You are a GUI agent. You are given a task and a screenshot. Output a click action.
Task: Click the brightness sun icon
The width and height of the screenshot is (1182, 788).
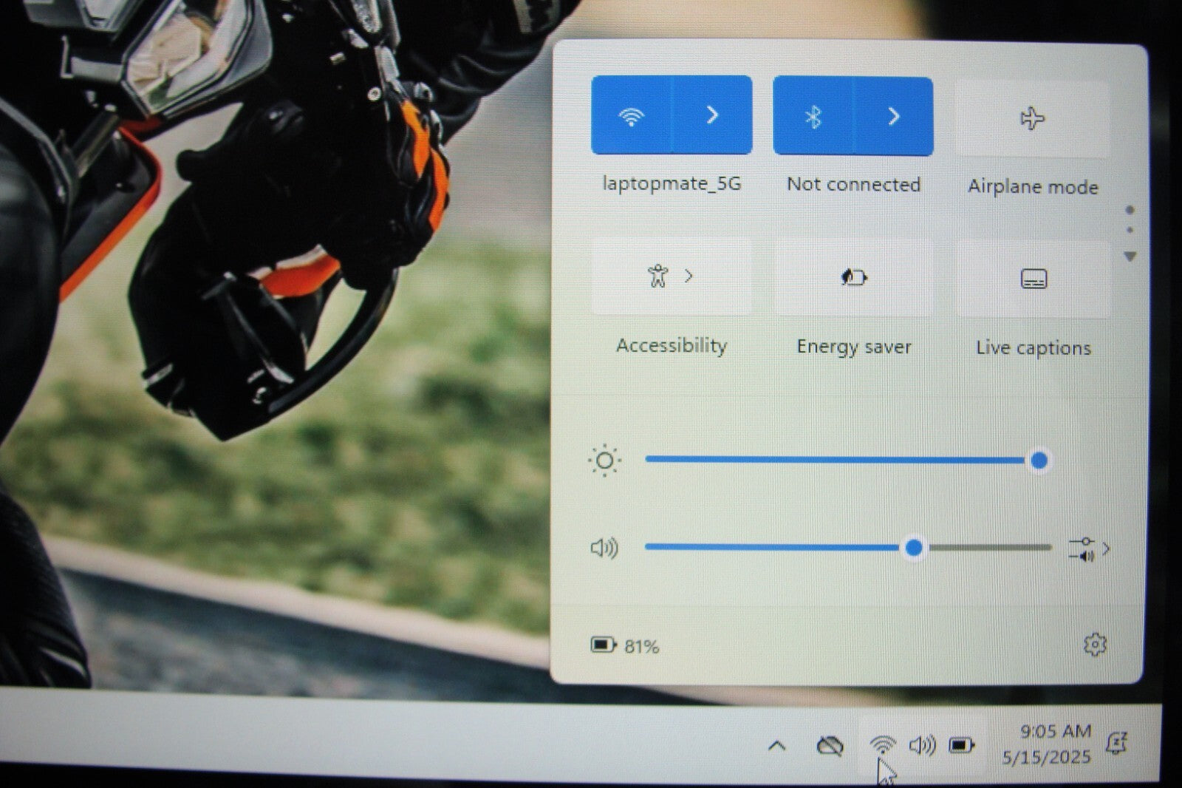tap(604, 461)
